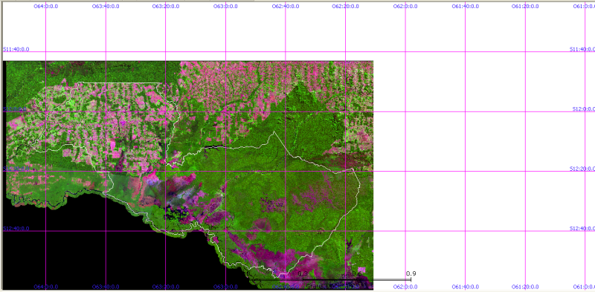The image size is (595, 292).
Task: Click the S12:0:0.0 latitude label on the right side
Action: [583, 109]
